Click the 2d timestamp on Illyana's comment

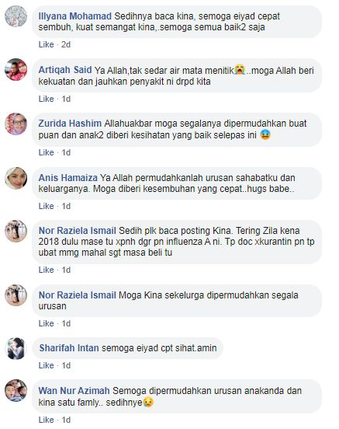[x=66, y=44]
